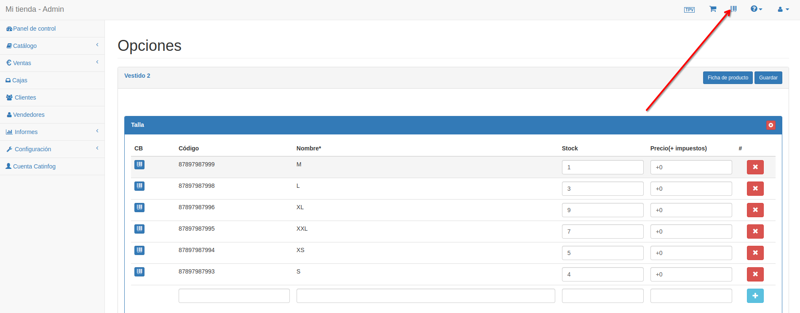Image resolution: width=800 pixels, height=313 pixels.
Task: Go to Panel de control
Action: 34,29
